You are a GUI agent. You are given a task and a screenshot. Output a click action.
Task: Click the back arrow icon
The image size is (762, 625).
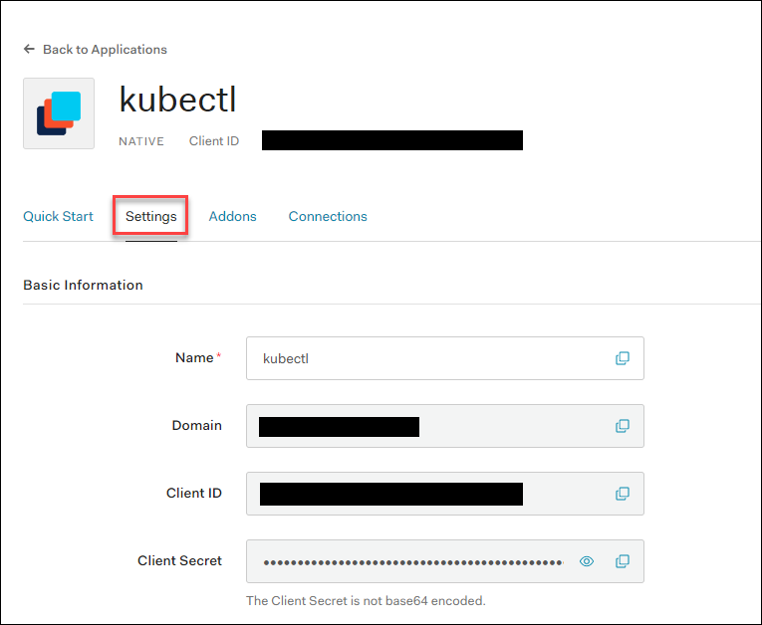click(x=29, y=49)
